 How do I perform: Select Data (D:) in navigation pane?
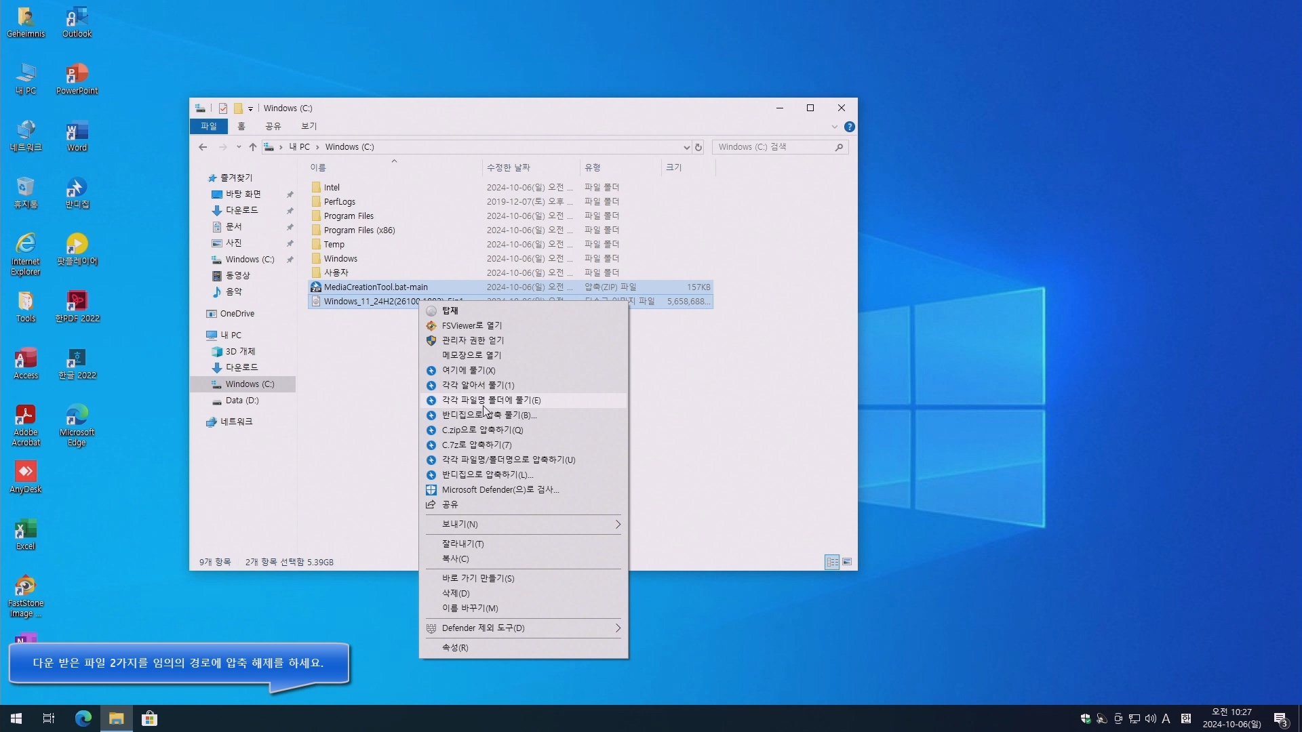click(x=242, y=401)
